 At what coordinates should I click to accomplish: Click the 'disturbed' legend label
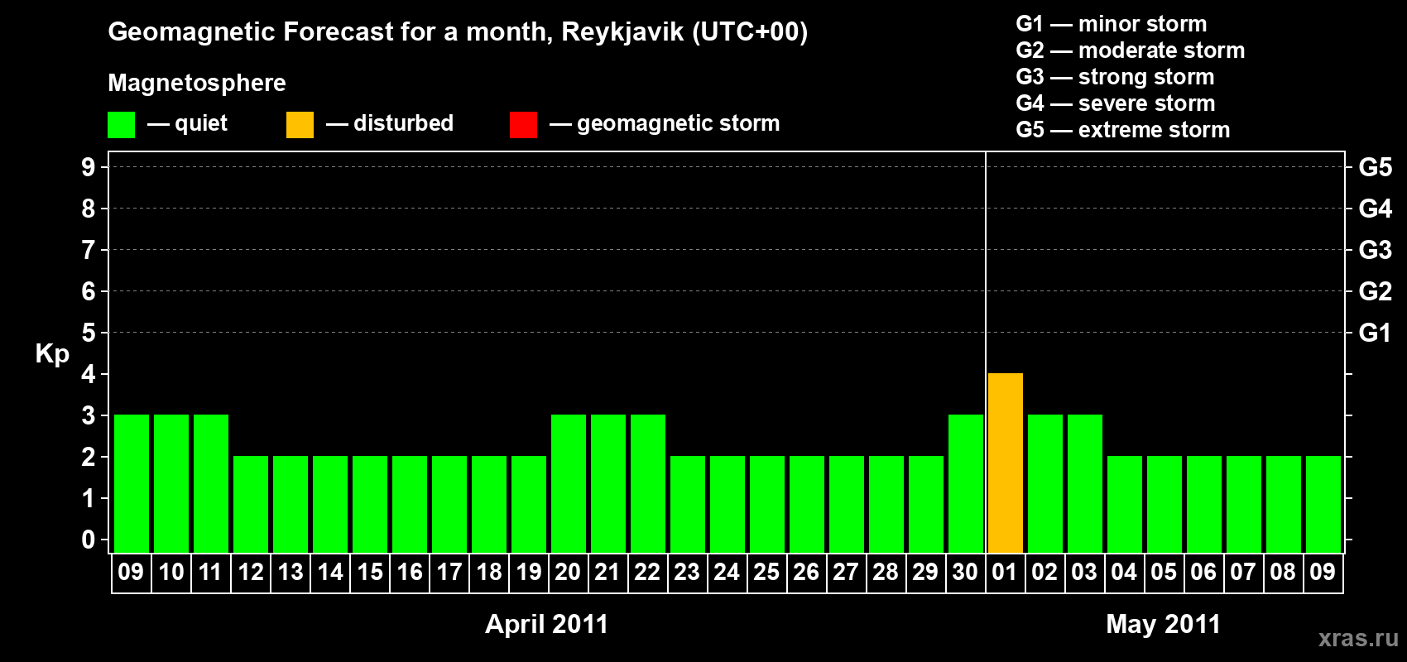click(x=403, y=123)
